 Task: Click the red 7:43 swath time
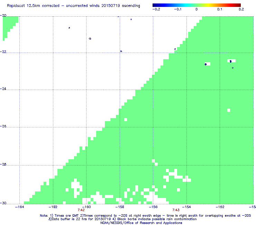click(176, 210)
